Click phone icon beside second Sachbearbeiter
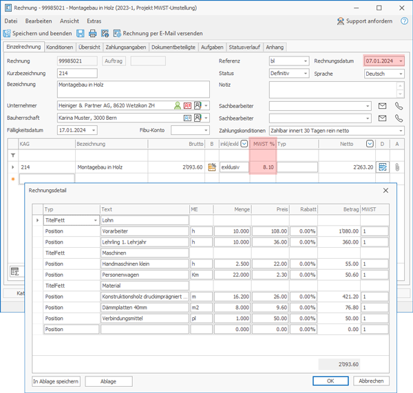This screenshot has width=413, height=393. click(399, 118)
